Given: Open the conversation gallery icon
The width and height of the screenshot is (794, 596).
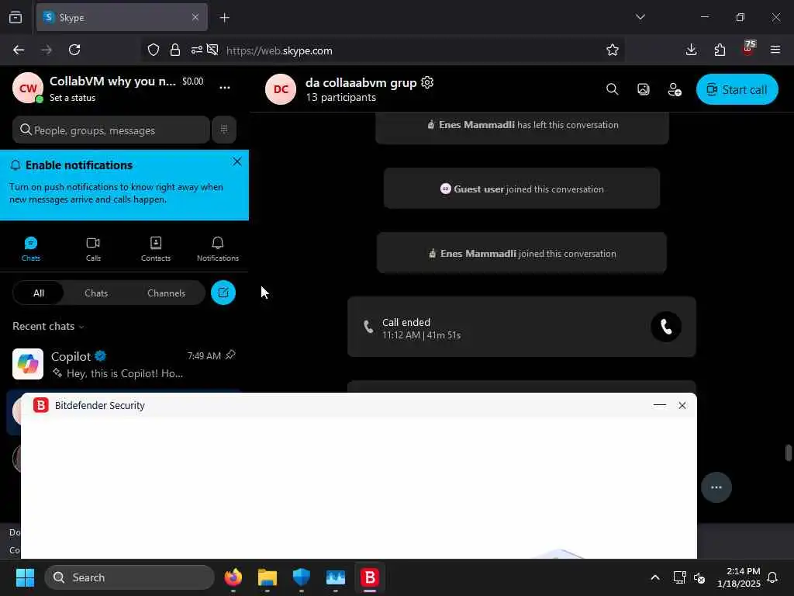Looking at the screenshot, I should [643, 89].
